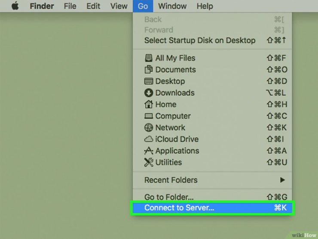
Task: Click the Applications icon
Action: point(148,151)
